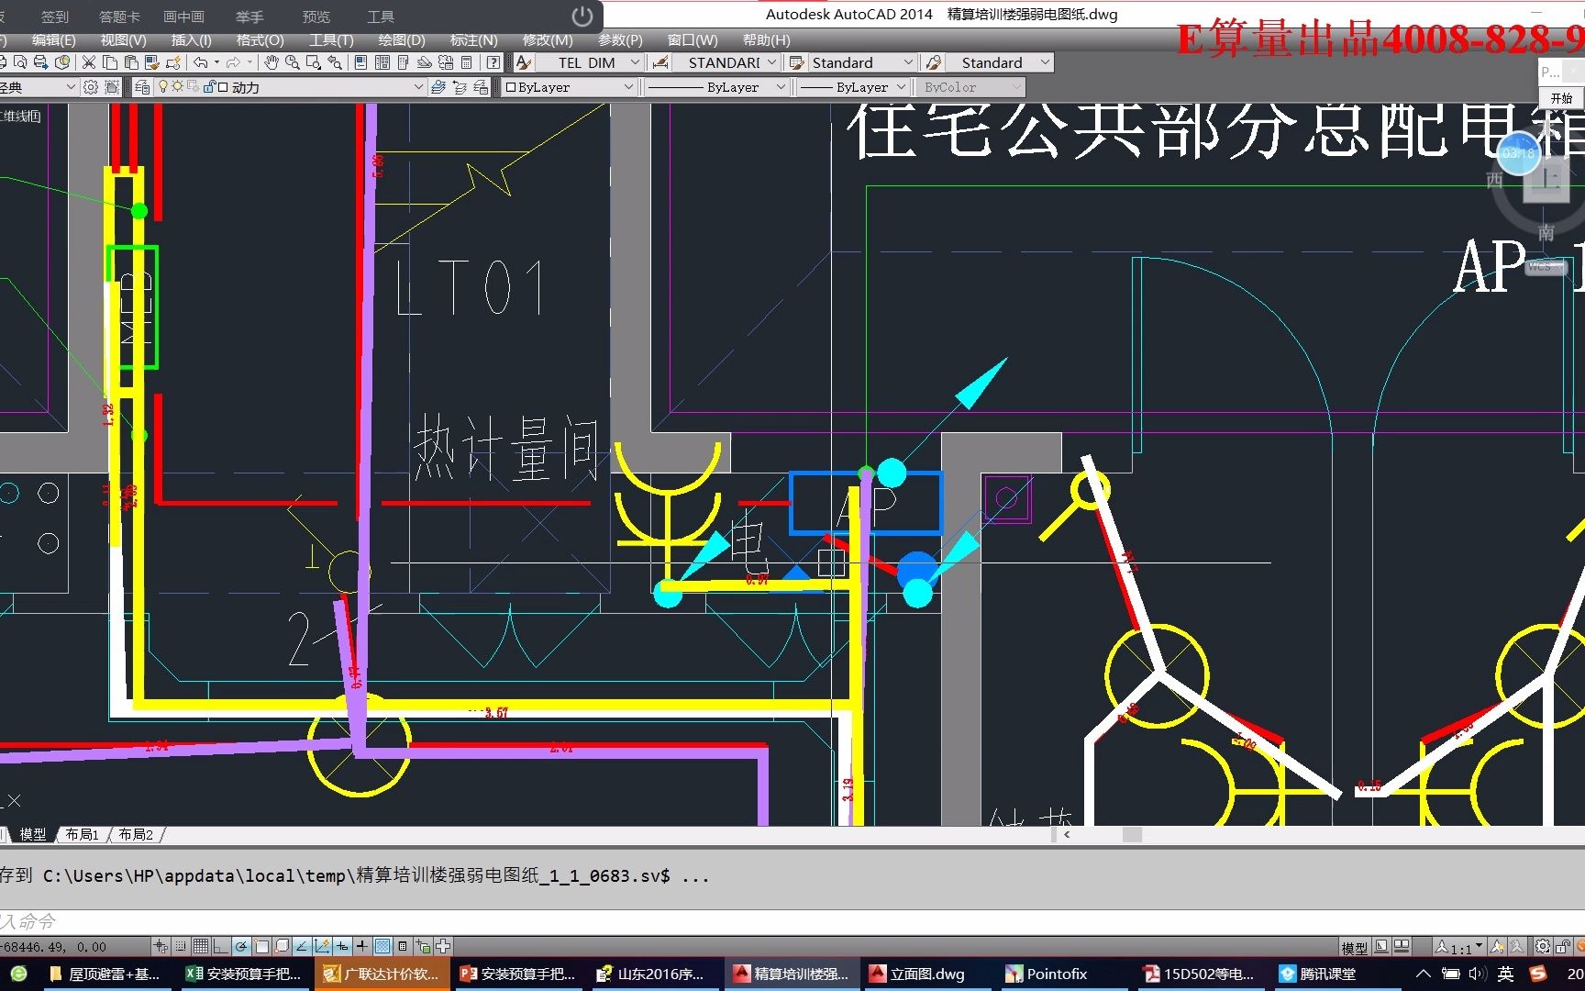This screenshot has width=1585, height=991.
Task: Expand the STANDARD dimension style dropdown
Action: tap(771, 62)
